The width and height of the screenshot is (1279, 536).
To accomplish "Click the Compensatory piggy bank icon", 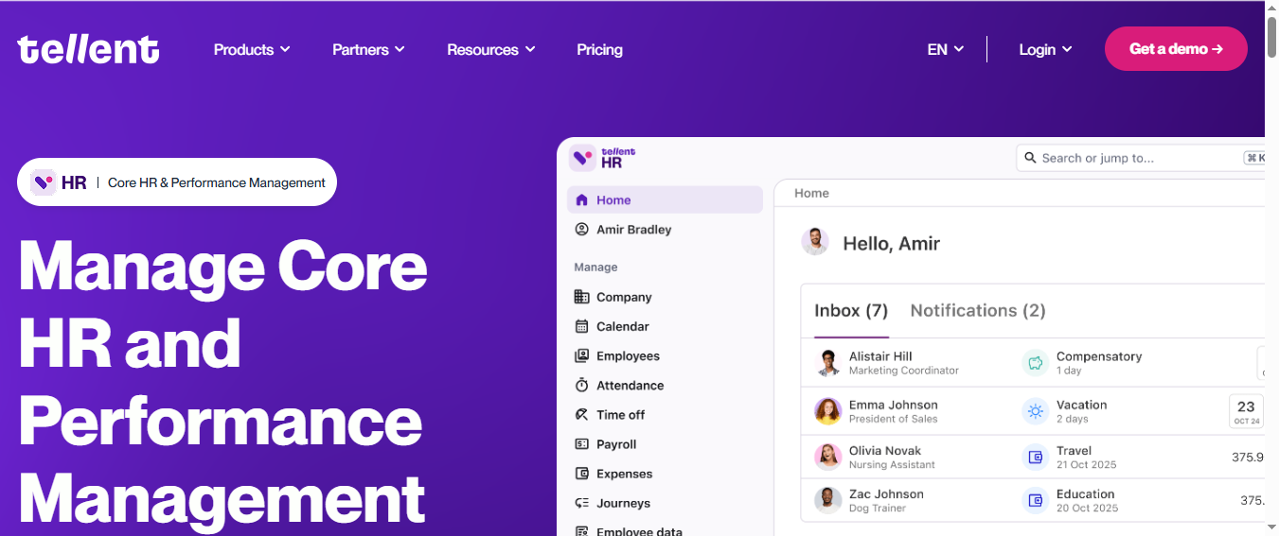I will [1036, 363].
